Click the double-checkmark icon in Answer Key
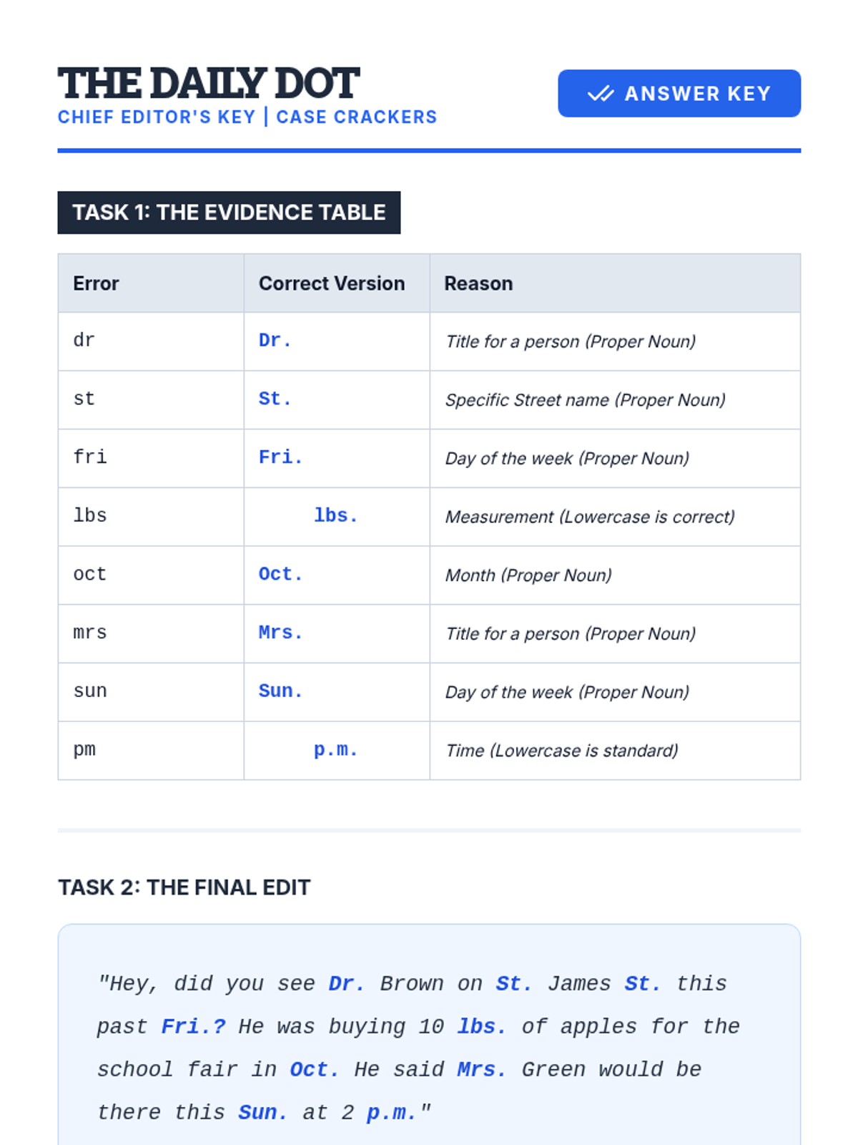Screen dimensions: 858x1145 click(x=600, y=94)
